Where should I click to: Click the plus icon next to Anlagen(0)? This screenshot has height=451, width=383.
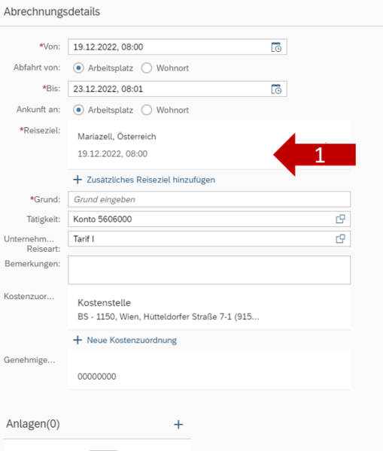pyautogui.click(x=178, y=424)
